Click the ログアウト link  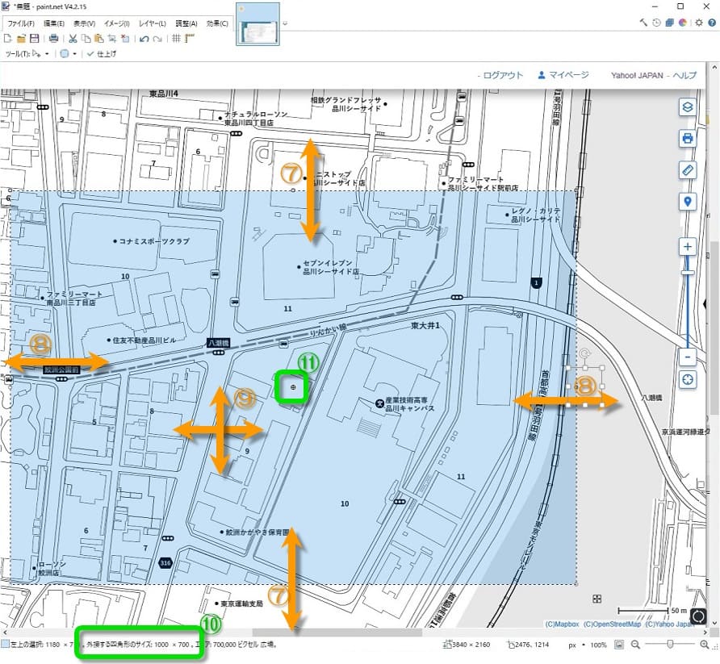click(501, 75)
